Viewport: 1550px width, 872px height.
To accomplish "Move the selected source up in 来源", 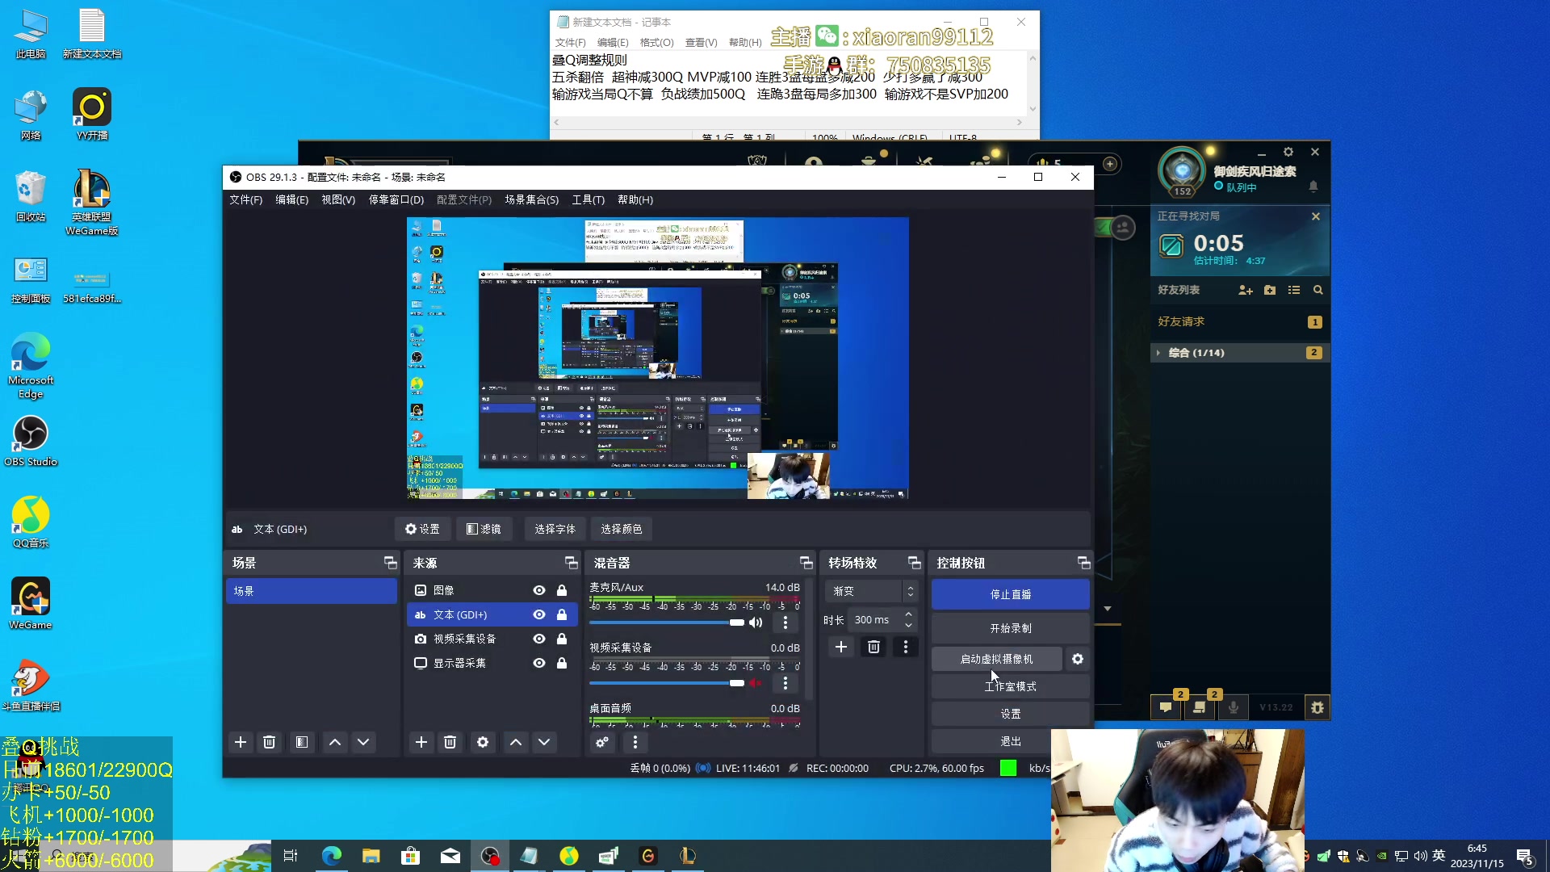I will (x=516, y=742).
